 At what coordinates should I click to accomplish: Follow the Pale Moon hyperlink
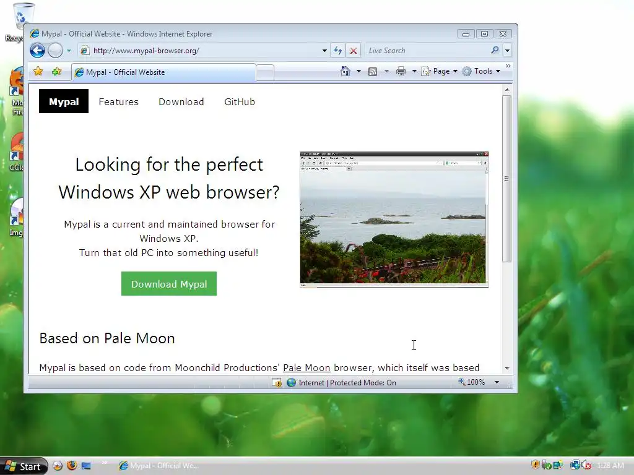coord(306,368)
